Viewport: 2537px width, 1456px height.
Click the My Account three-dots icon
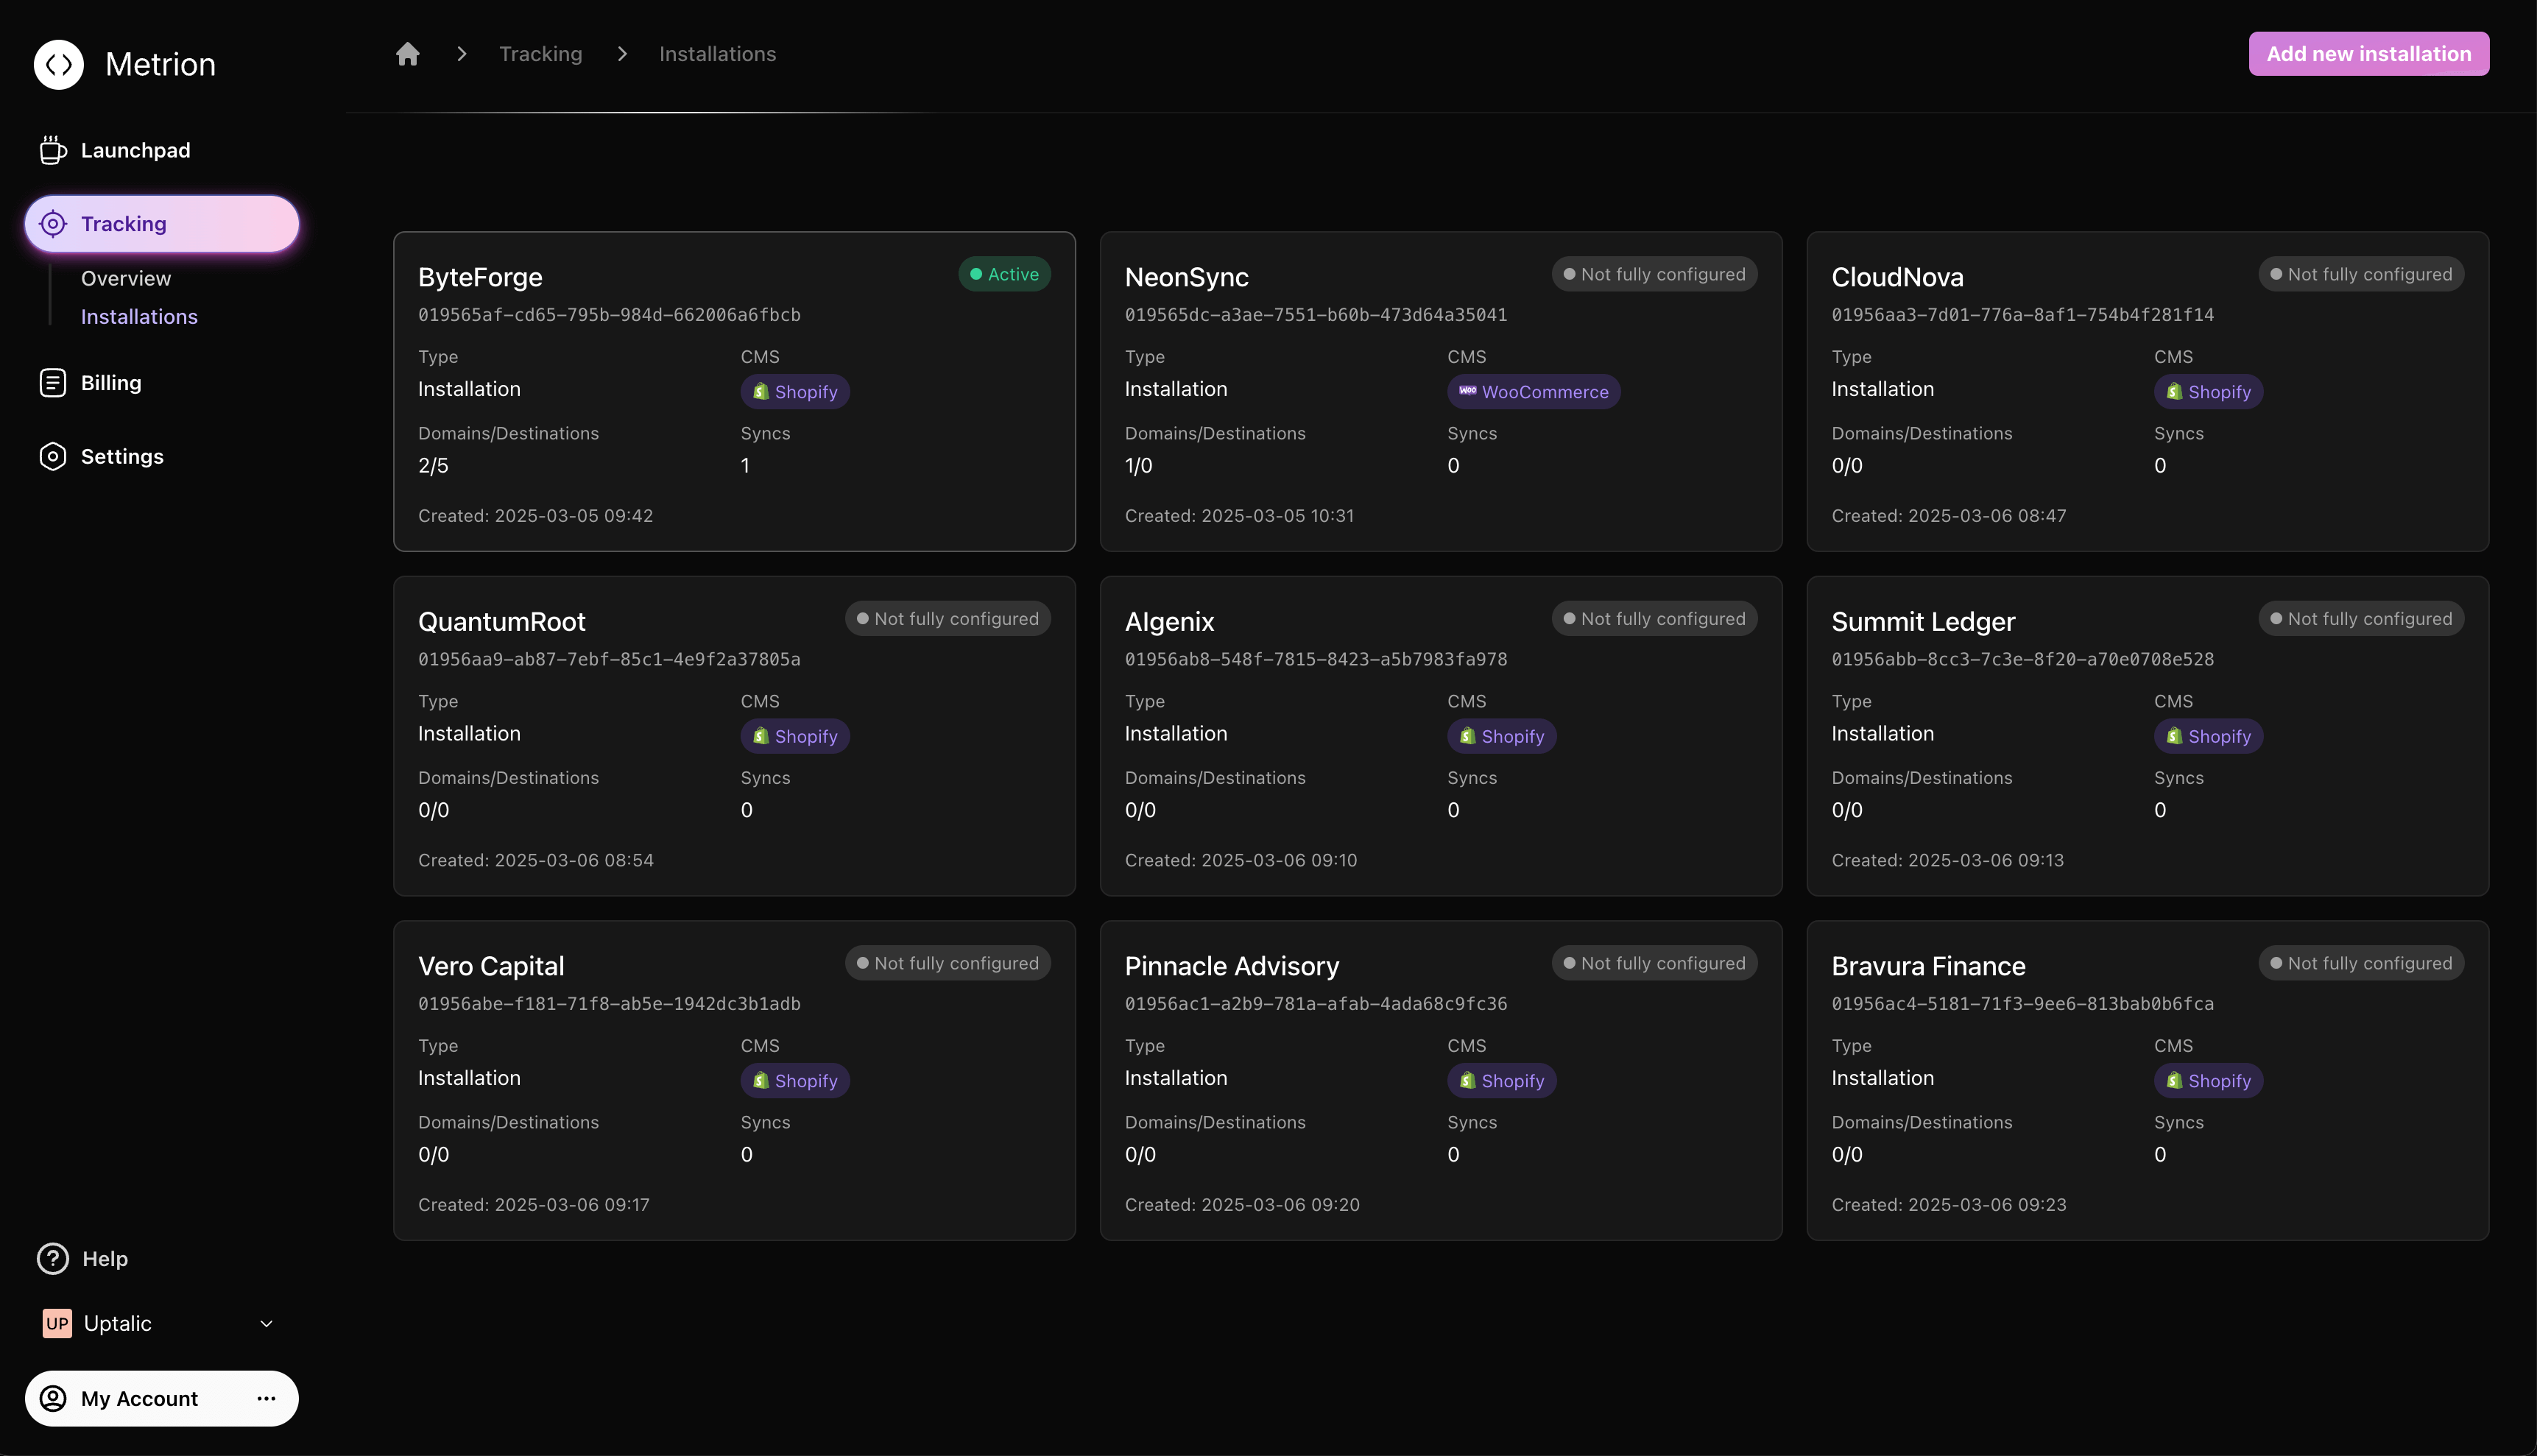click(266, 1399)
